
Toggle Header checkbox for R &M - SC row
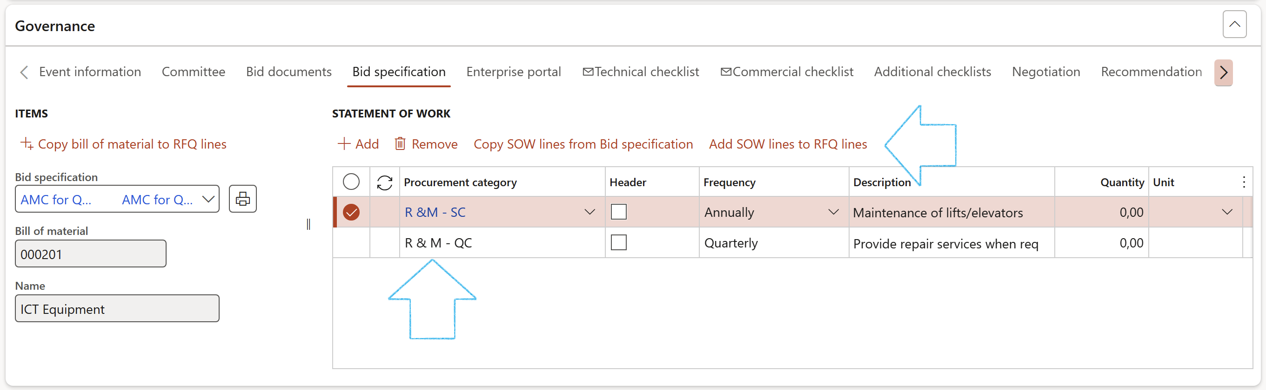(618, 212)
